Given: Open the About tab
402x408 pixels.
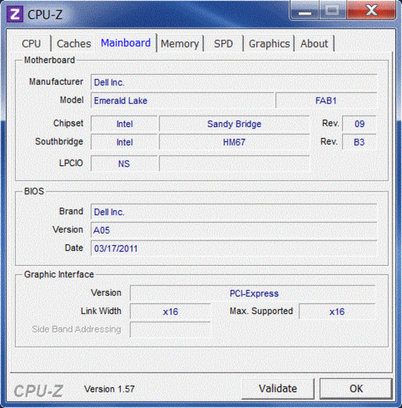Looking at the screenshot, I should point(314,44).
